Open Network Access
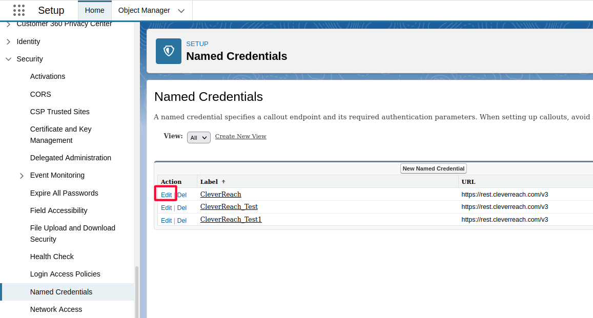Screen dimensions: 593x318 coord(56,309)
